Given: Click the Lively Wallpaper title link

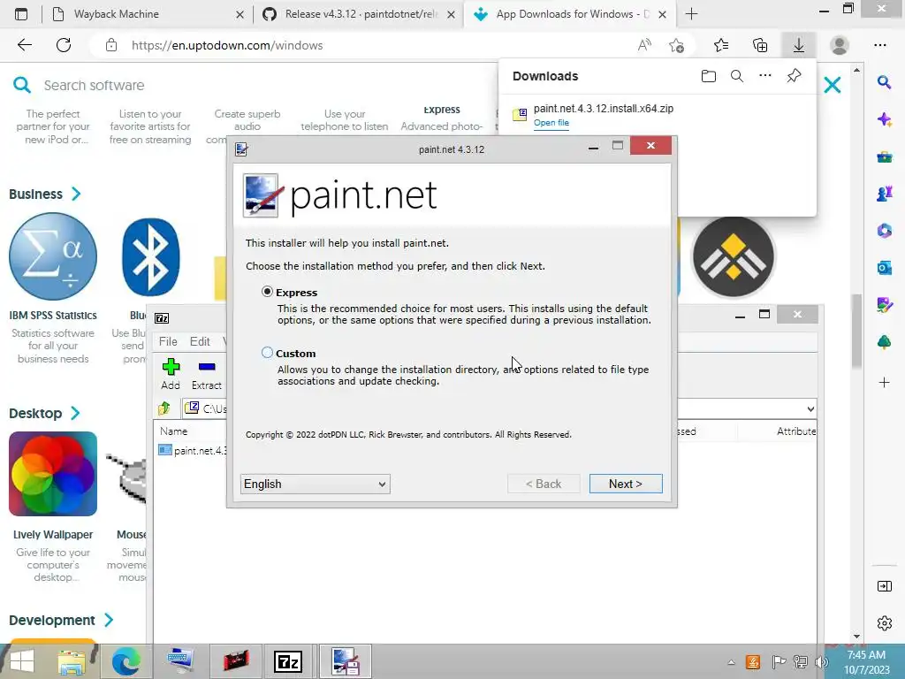Looking at the screenshot, I should point(53,535).
